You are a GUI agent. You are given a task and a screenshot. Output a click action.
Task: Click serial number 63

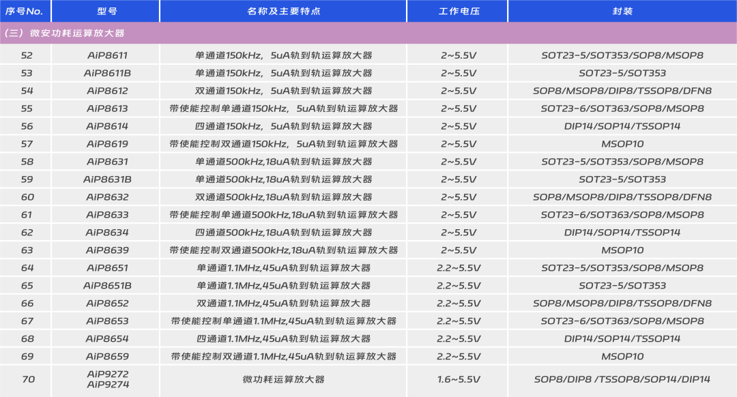(27, 250)
